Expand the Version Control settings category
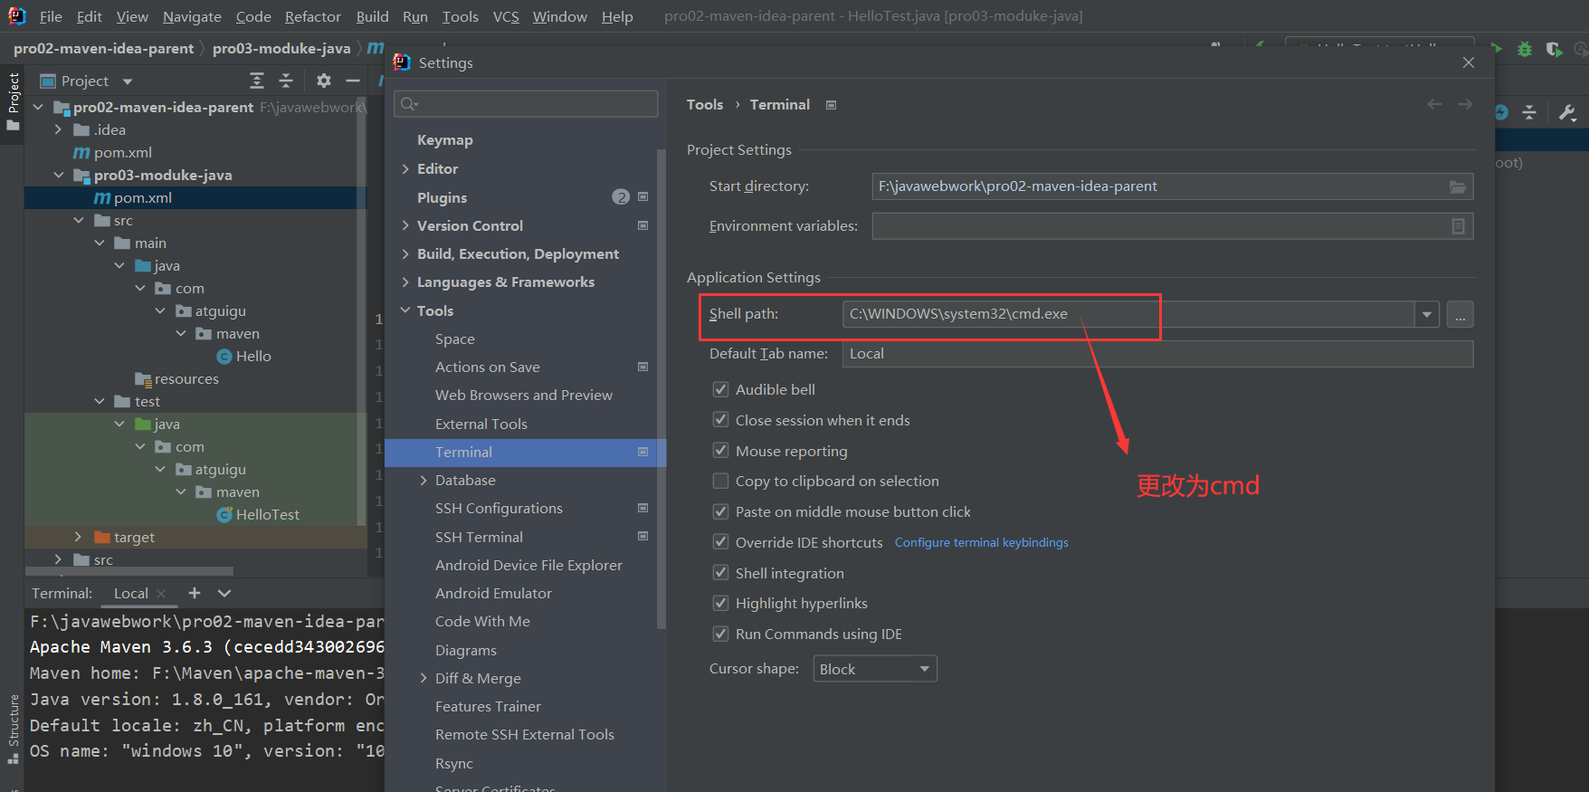This screenshot has height=792, width=1589. [x=405, y=226]
